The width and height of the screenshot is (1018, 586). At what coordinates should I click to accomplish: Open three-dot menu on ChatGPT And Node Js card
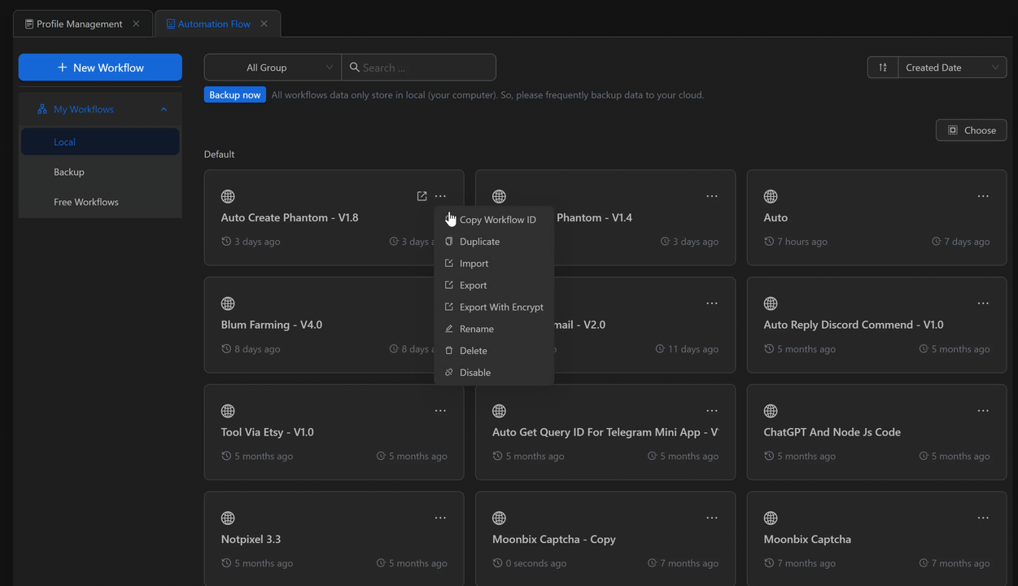click(983, 411)
